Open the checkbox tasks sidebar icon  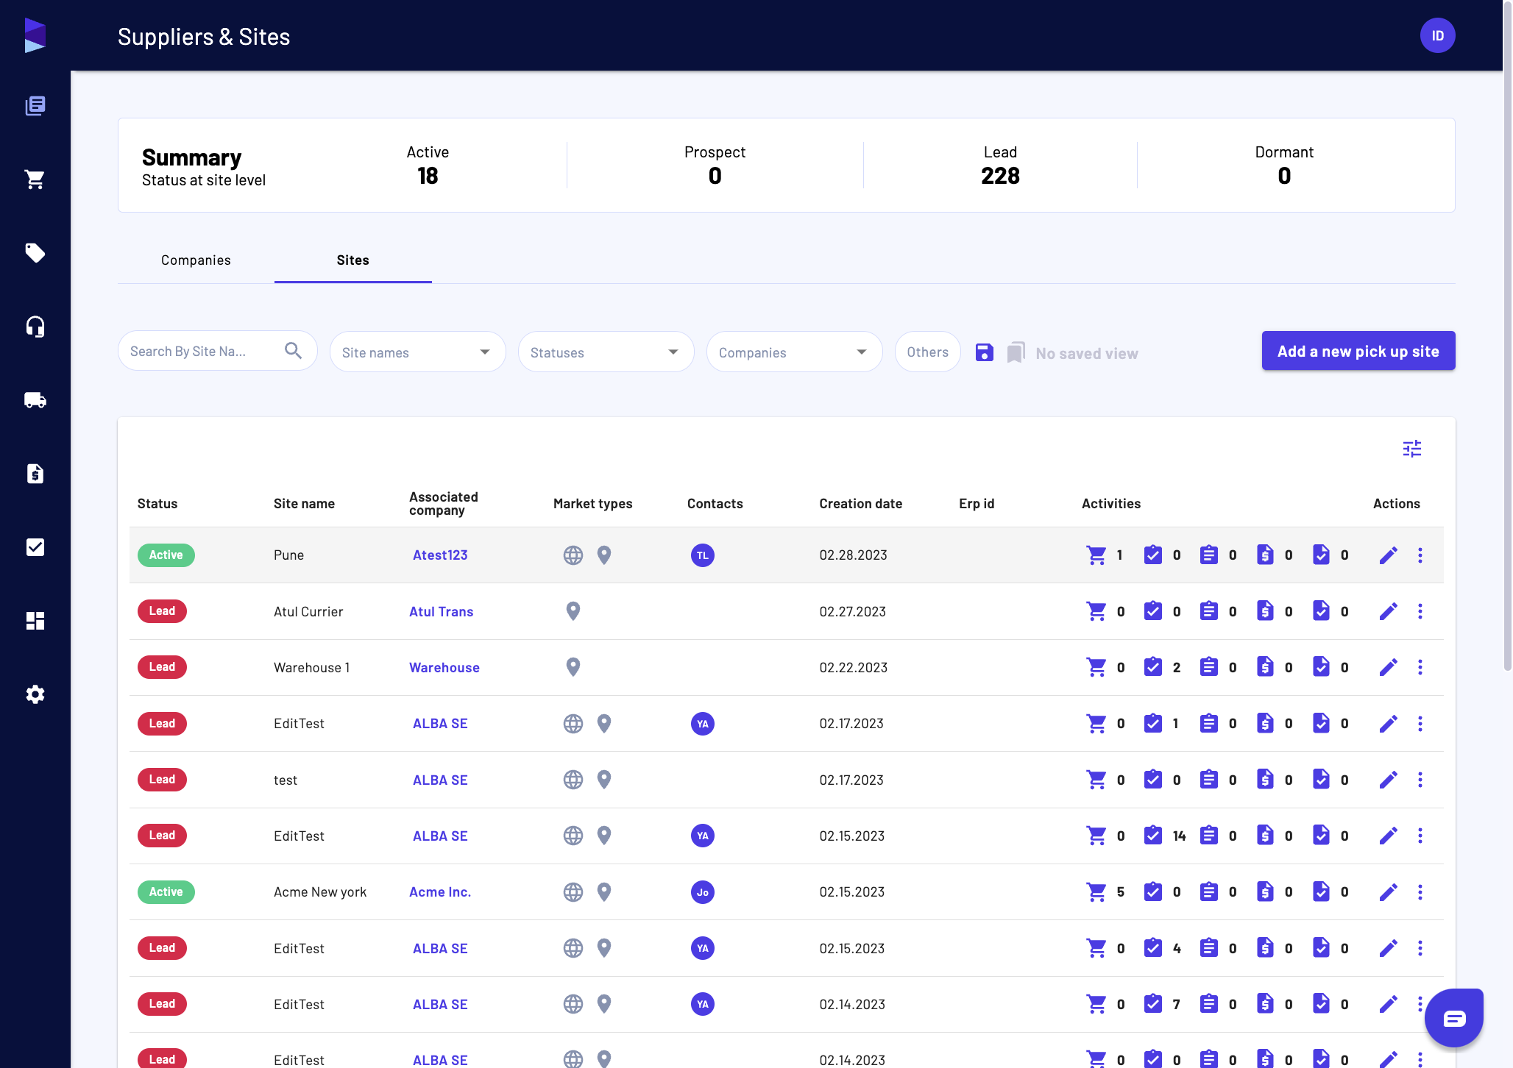[x=35, y=547]
